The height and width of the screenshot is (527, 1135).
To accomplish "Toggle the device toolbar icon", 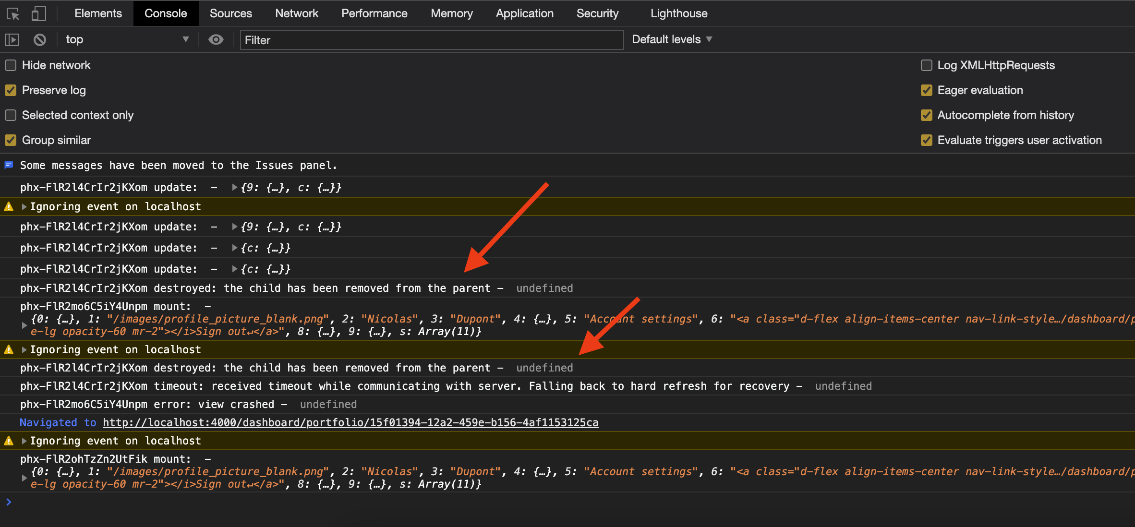I will (38, 13).
